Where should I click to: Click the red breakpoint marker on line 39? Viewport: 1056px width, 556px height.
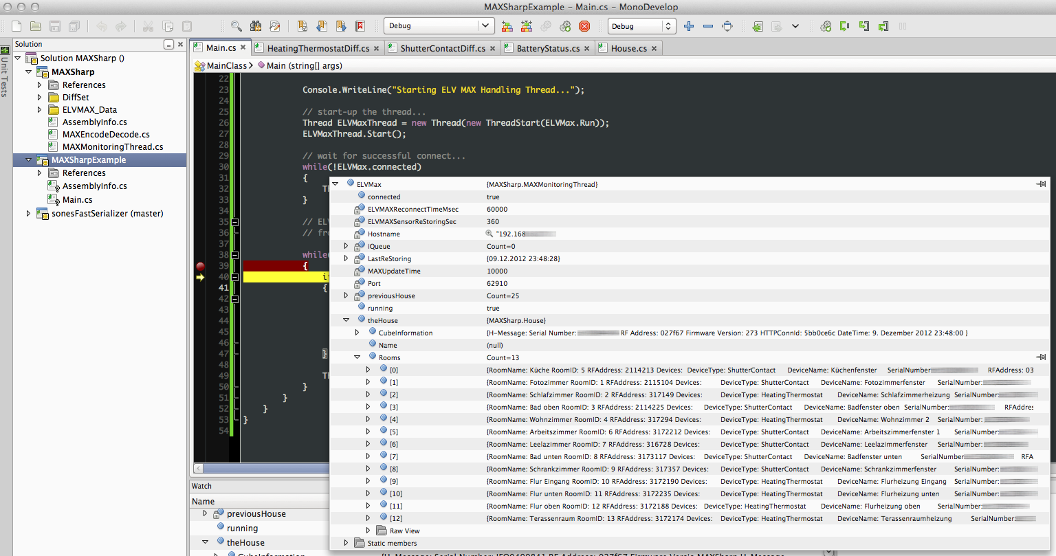[x=200, y=266]
